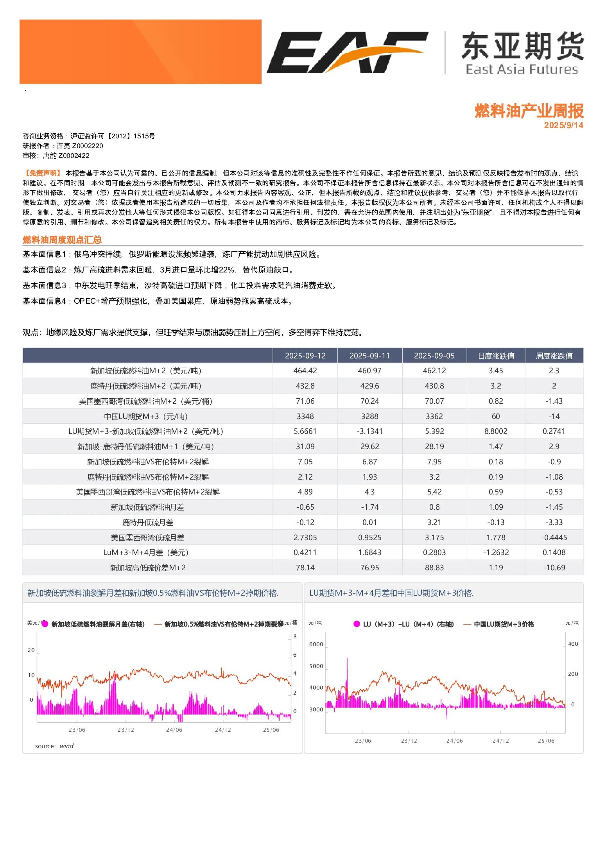Click row label LU期货M+3-新加坡低硫燃料油M+2
The image size is (606, 849).
(148, 431)
